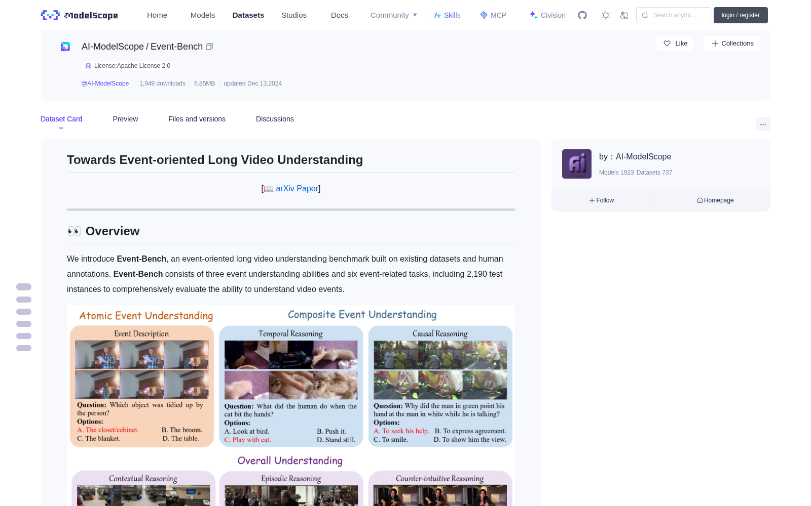811x506 pixels.
Task: Click the "1,949 downloads" count
Action: tap(162, 83)
